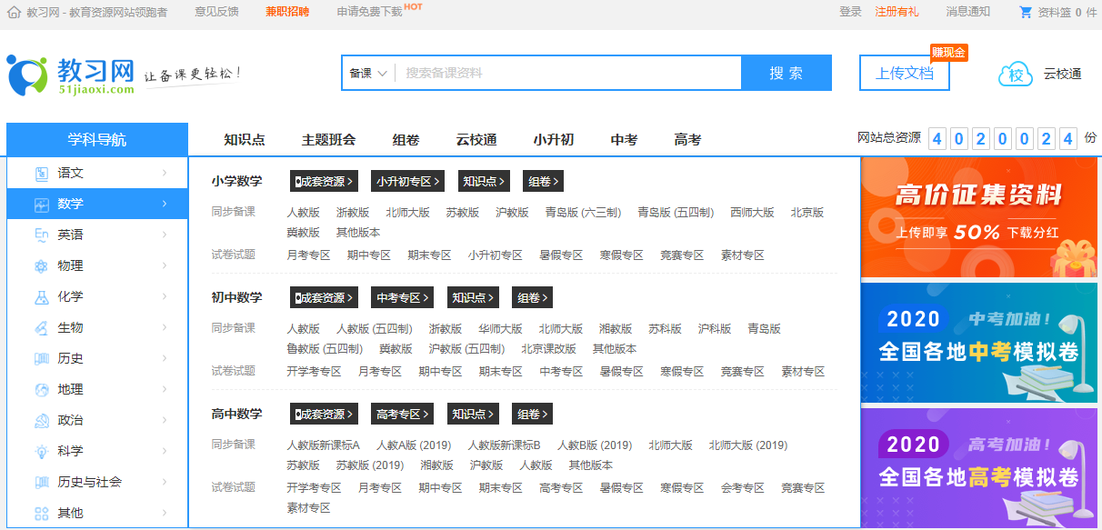Click the 英语 subject icon

(x=40, y=234)
